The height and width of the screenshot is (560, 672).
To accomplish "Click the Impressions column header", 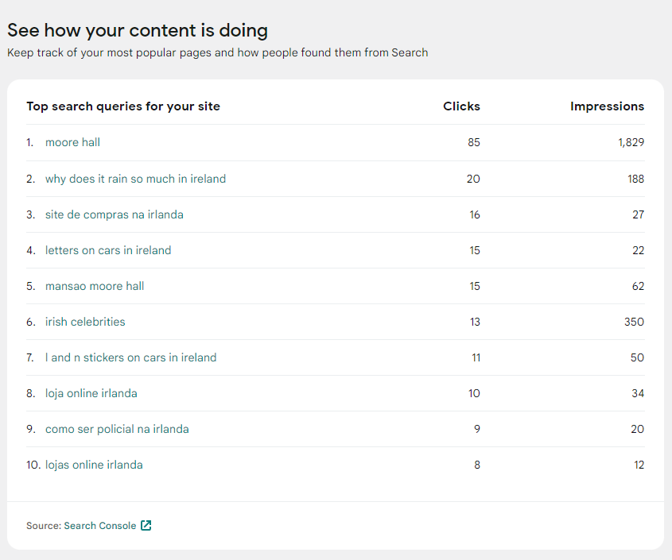I will [607, 106].
